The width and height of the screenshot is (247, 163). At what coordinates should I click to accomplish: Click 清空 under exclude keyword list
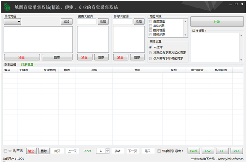pos(121,57)
